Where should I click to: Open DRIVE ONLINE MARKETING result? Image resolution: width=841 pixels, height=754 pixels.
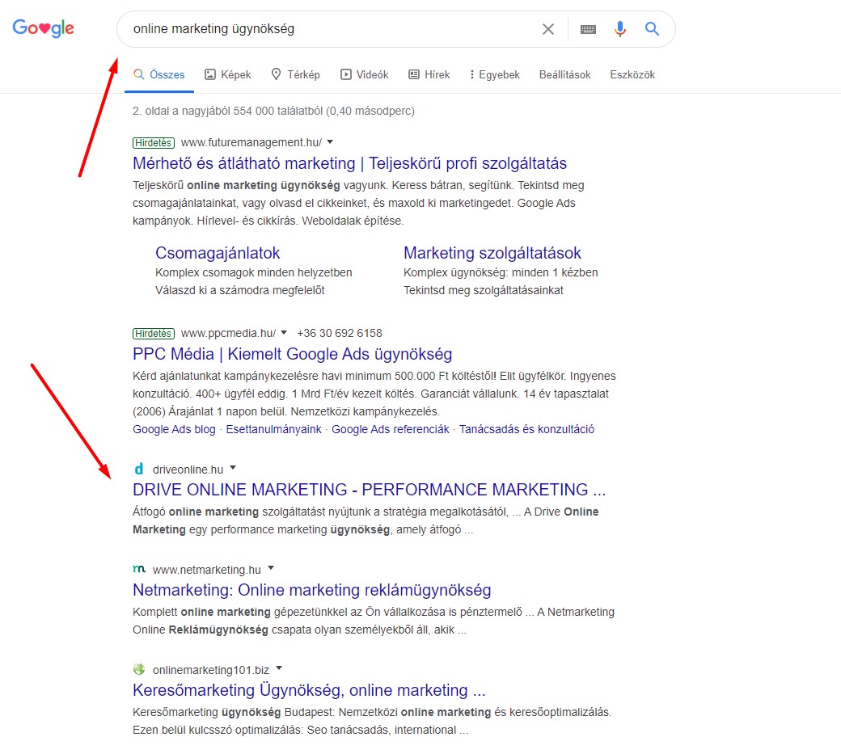[x=369, y=489]
